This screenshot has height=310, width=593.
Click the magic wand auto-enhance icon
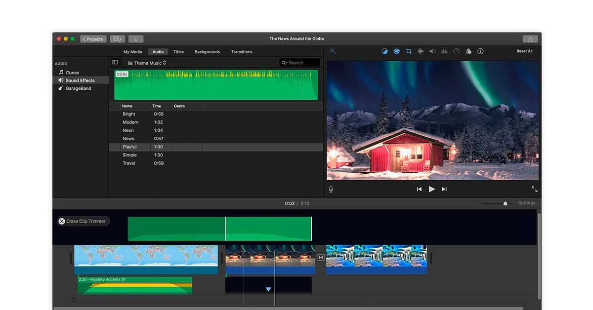(333, 51)
